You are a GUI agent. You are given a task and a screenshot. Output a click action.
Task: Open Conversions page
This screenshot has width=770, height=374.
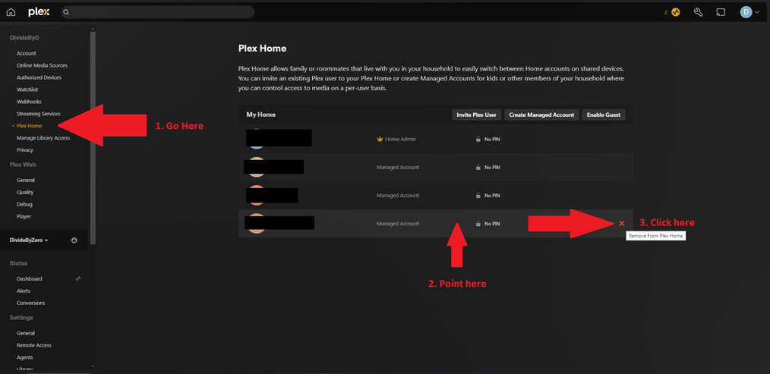pyautogui.click(x=31, y=303)
